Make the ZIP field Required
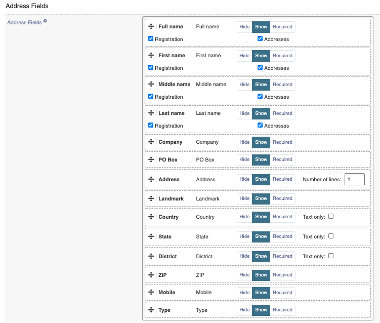380x323 pixels. [282, 275]
